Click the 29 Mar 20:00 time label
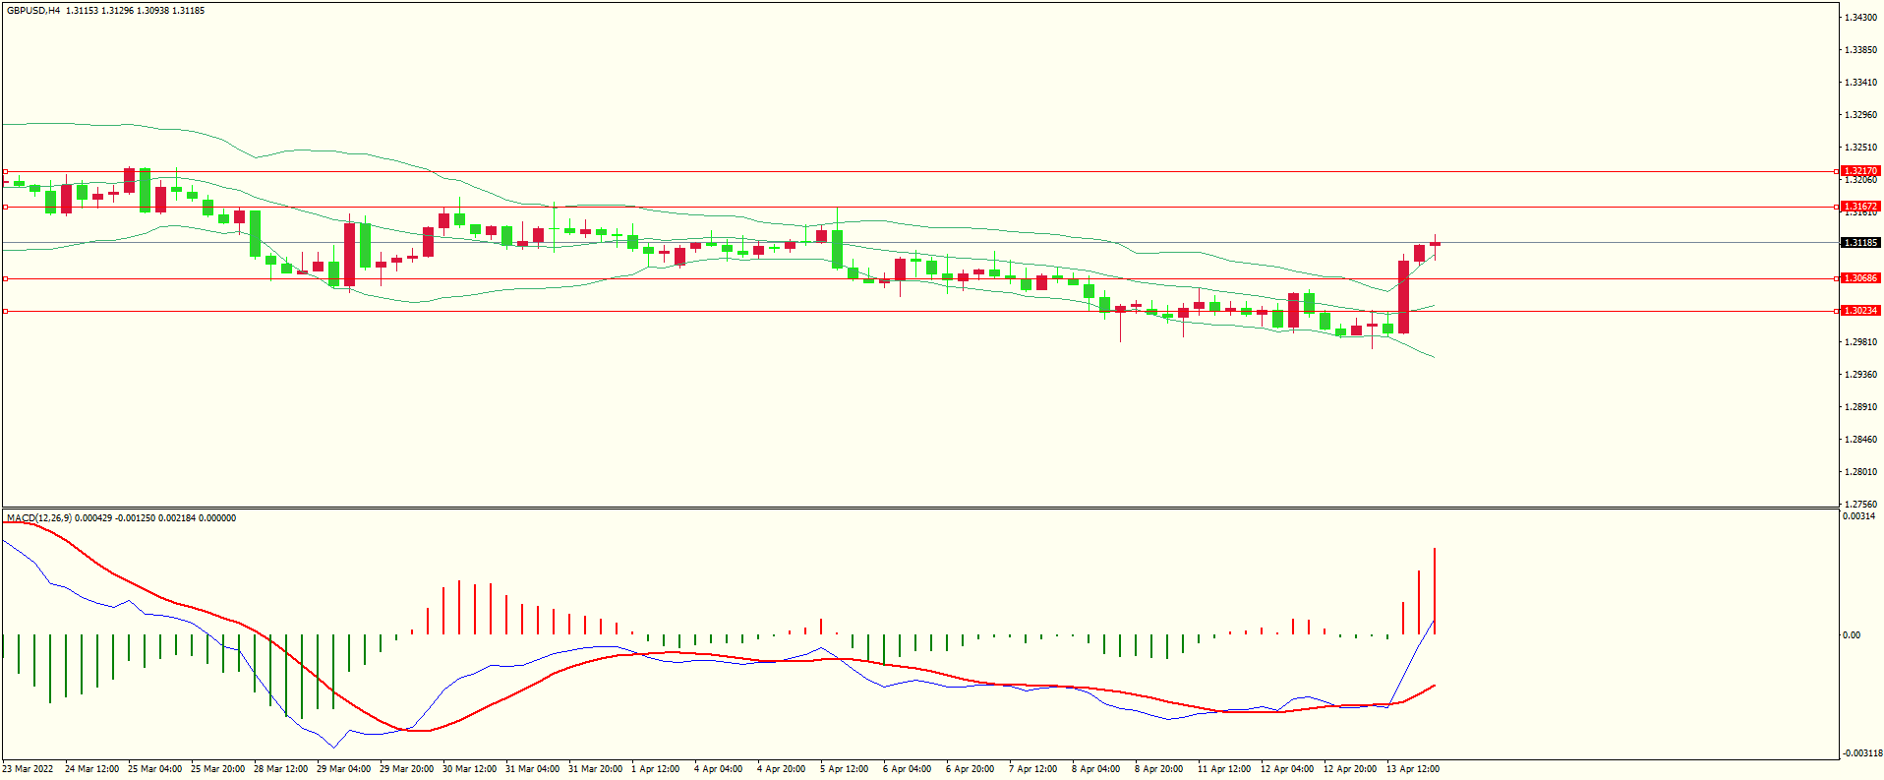The image size is (1884, 780). tap(406, 769)
